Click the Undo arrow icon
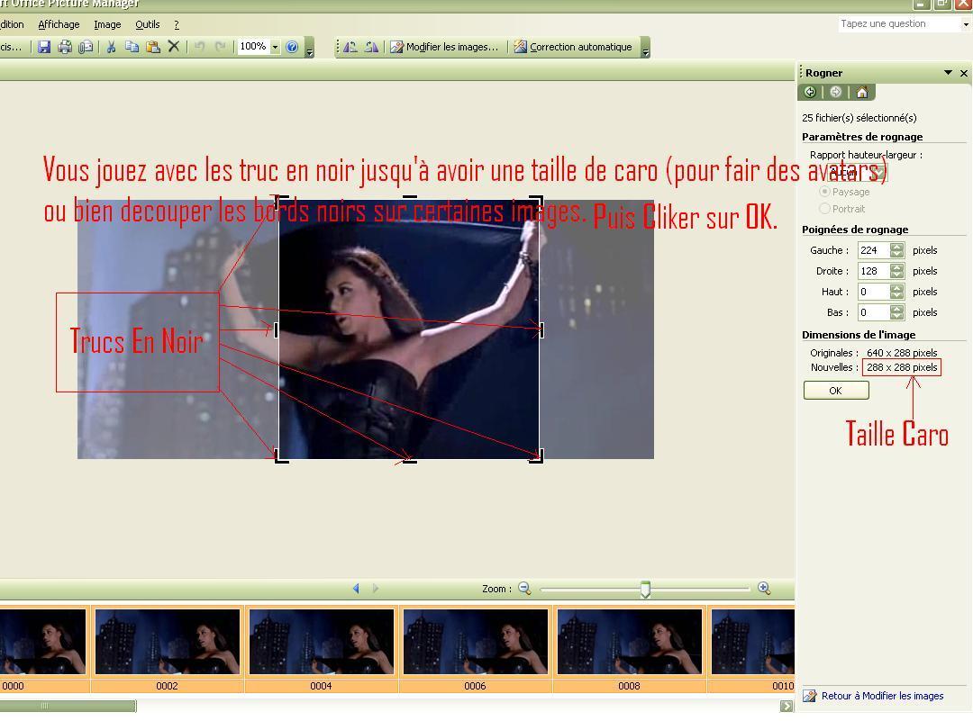The width and height of the screenshot is (973, 721). [200, 47]
